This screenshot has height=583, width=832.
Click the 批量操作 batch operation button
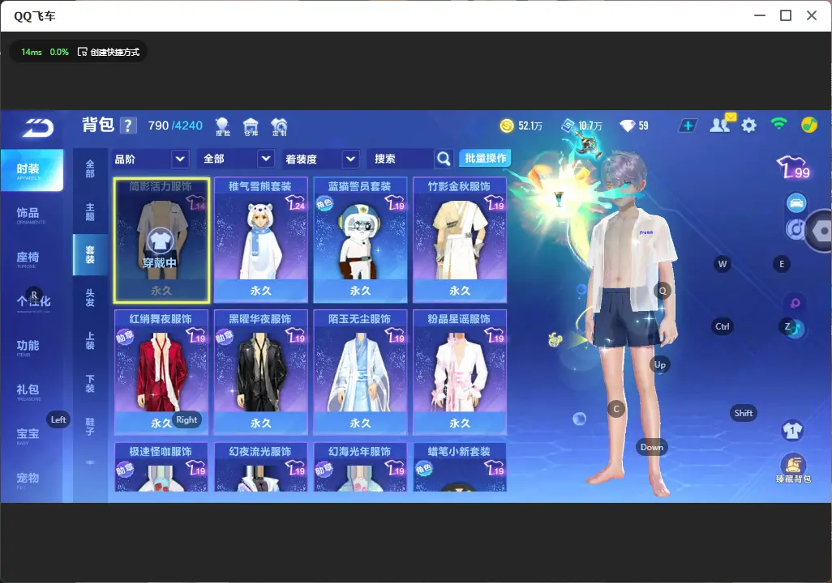point(485,159)
